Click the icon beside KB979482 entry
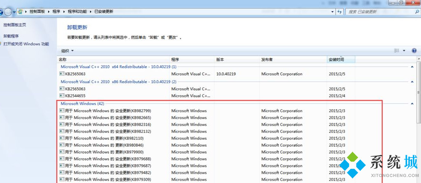Screen dimensions: 421x183 (62, 172)
